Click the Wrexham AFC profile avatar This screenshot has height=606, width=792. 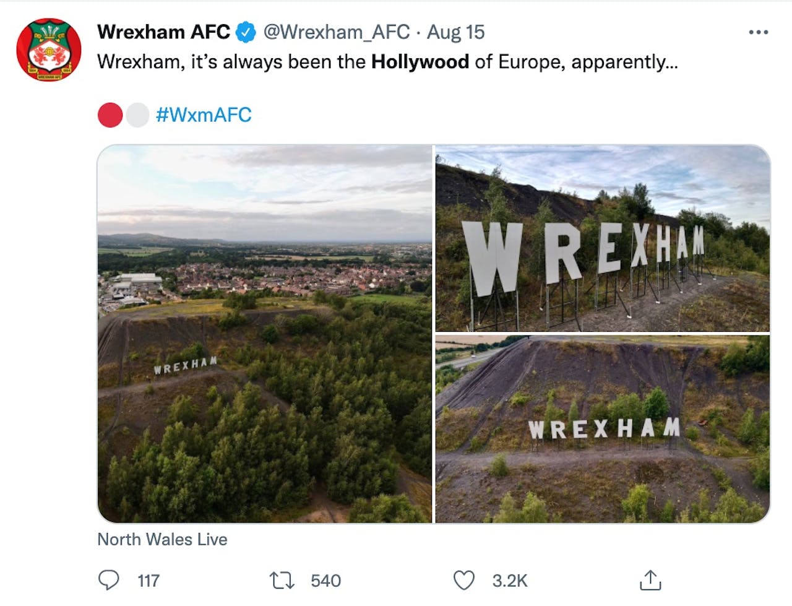tap(49, 50)
